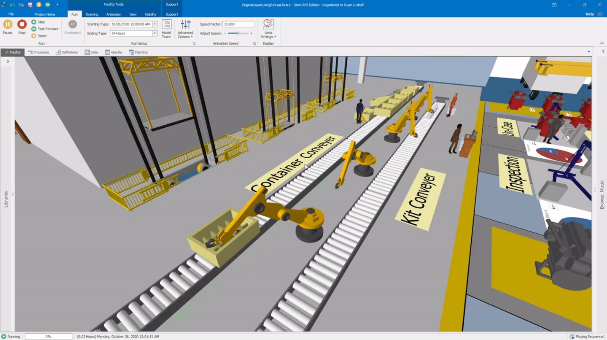This screenshot has height=340, width=607.
Task: Select the Planning view tab
Action: [x=138, y=52]
